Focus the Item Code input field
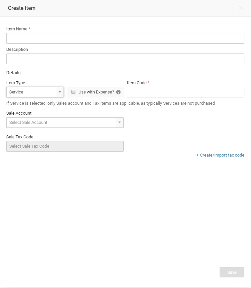Image resolution: width=251 pixels, height=288 pixels. [186, 92]
